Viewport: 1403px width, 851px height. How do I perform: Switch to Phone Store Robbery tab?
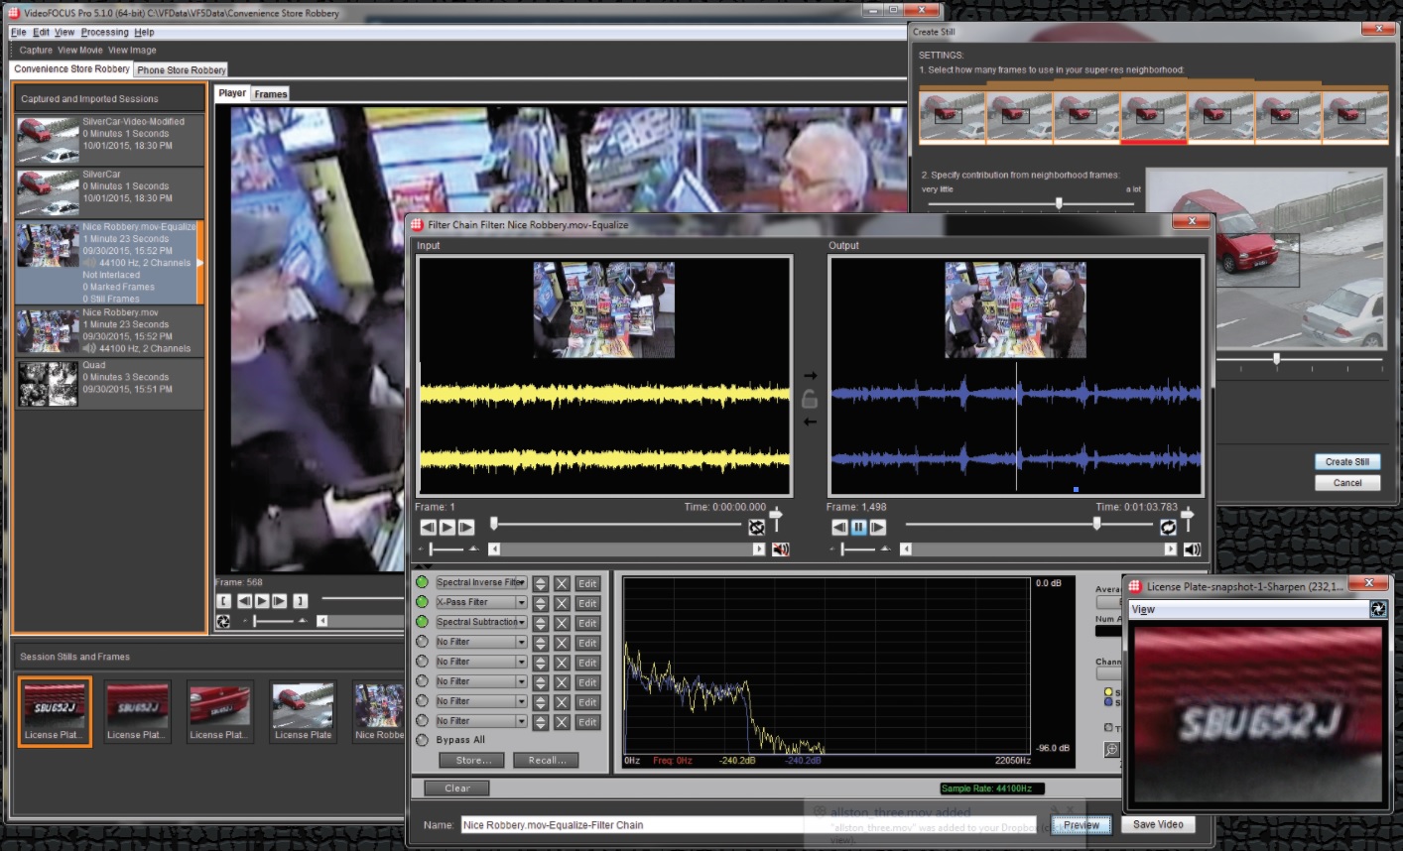click(182, 70)
